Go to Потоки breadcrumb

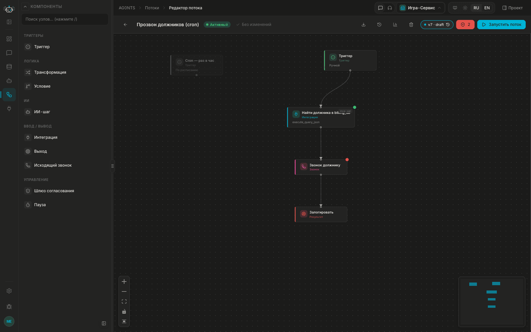click(152, 8)
